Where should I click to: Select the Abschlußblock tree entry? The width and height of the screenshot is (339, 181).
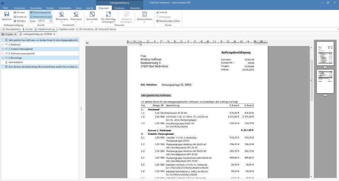16,62
